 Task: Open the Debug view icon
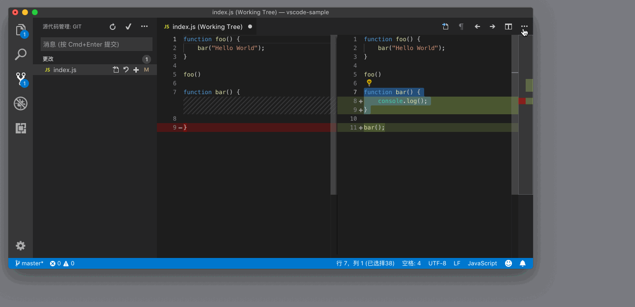[x=21, y=103]
